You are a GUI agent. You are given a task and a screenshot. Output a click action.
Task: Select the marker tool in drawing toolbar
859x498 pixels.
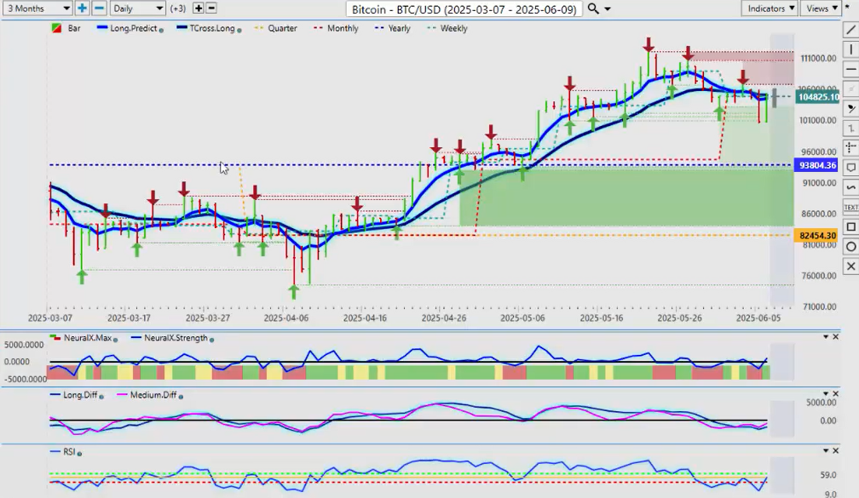pyautogui.click(x=850, y=108)
